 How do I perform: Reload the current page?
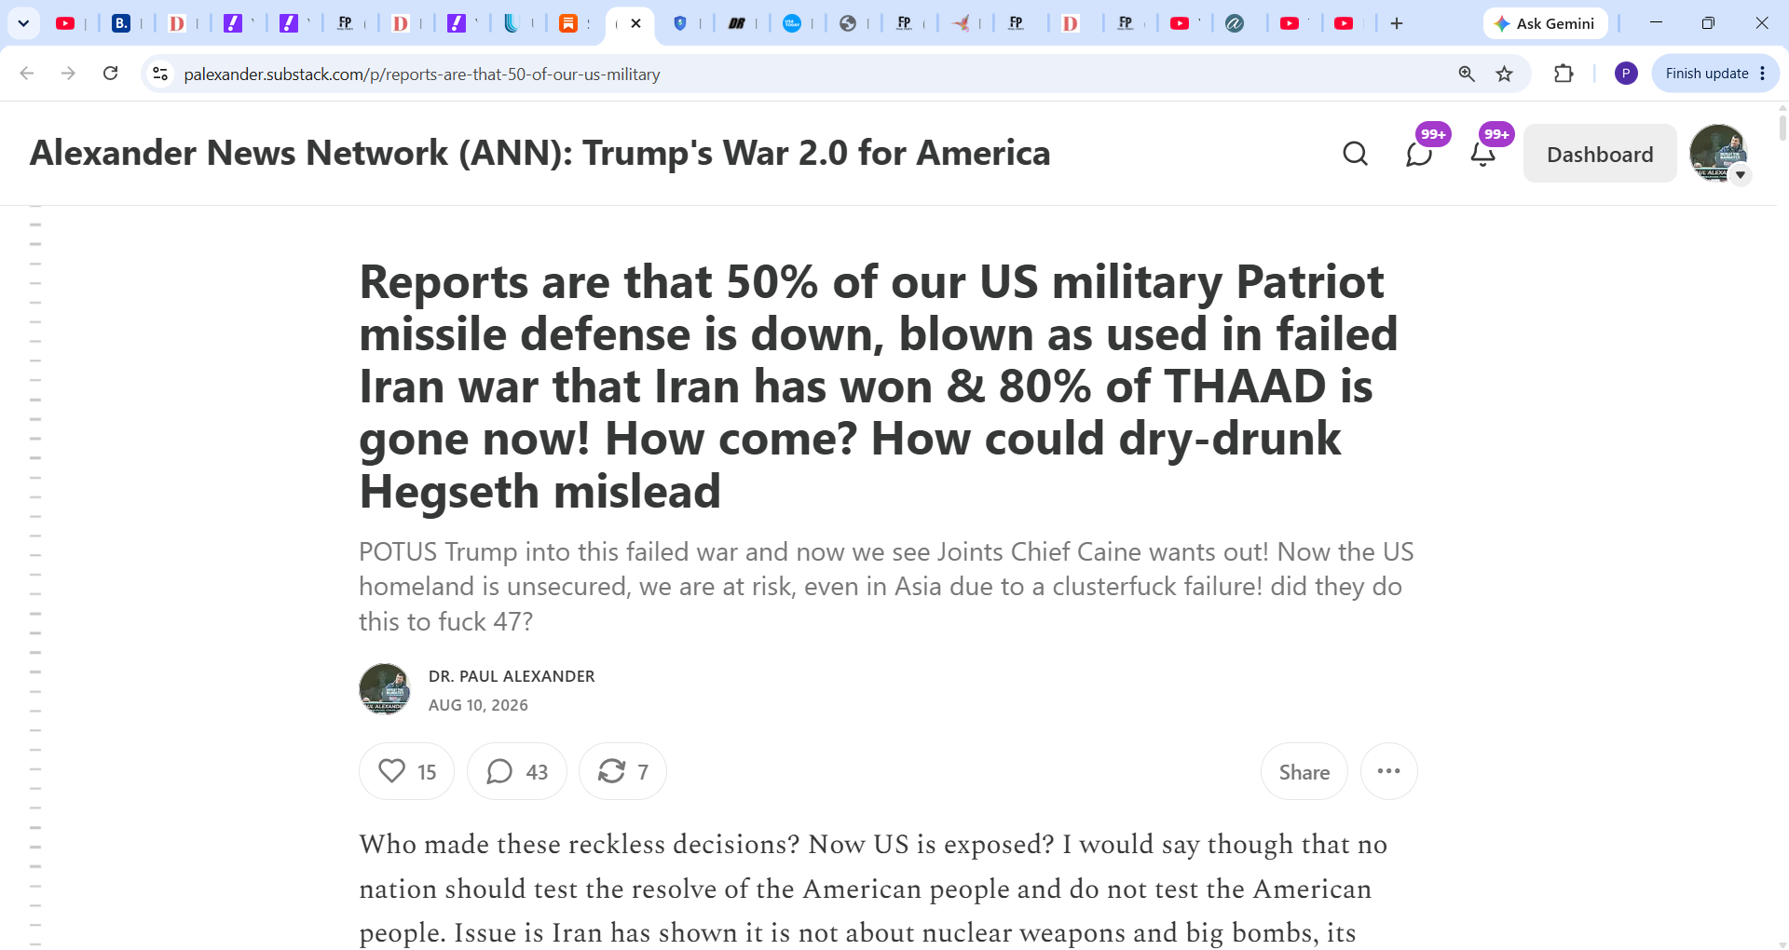110,74
